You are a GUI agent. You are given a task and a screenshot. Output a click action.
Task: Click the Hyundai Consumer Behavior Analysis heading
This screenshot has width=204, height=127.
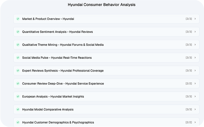point(102,5)
